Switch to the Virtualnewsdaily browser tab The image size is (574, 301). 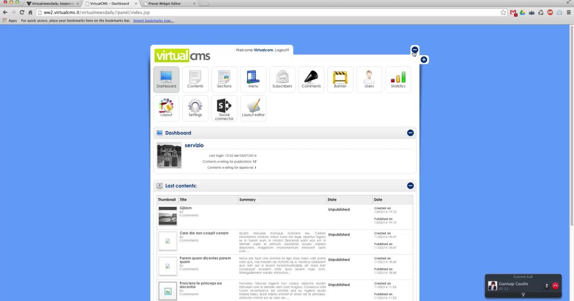(x=52, y=3)
